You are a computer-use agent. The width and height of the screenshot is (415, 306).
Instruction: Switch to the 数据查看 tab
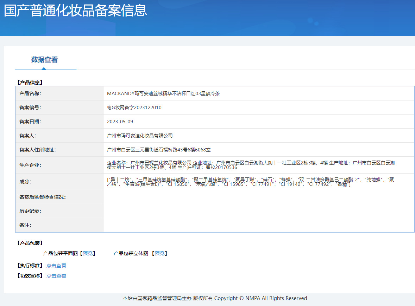pos(44,60)
